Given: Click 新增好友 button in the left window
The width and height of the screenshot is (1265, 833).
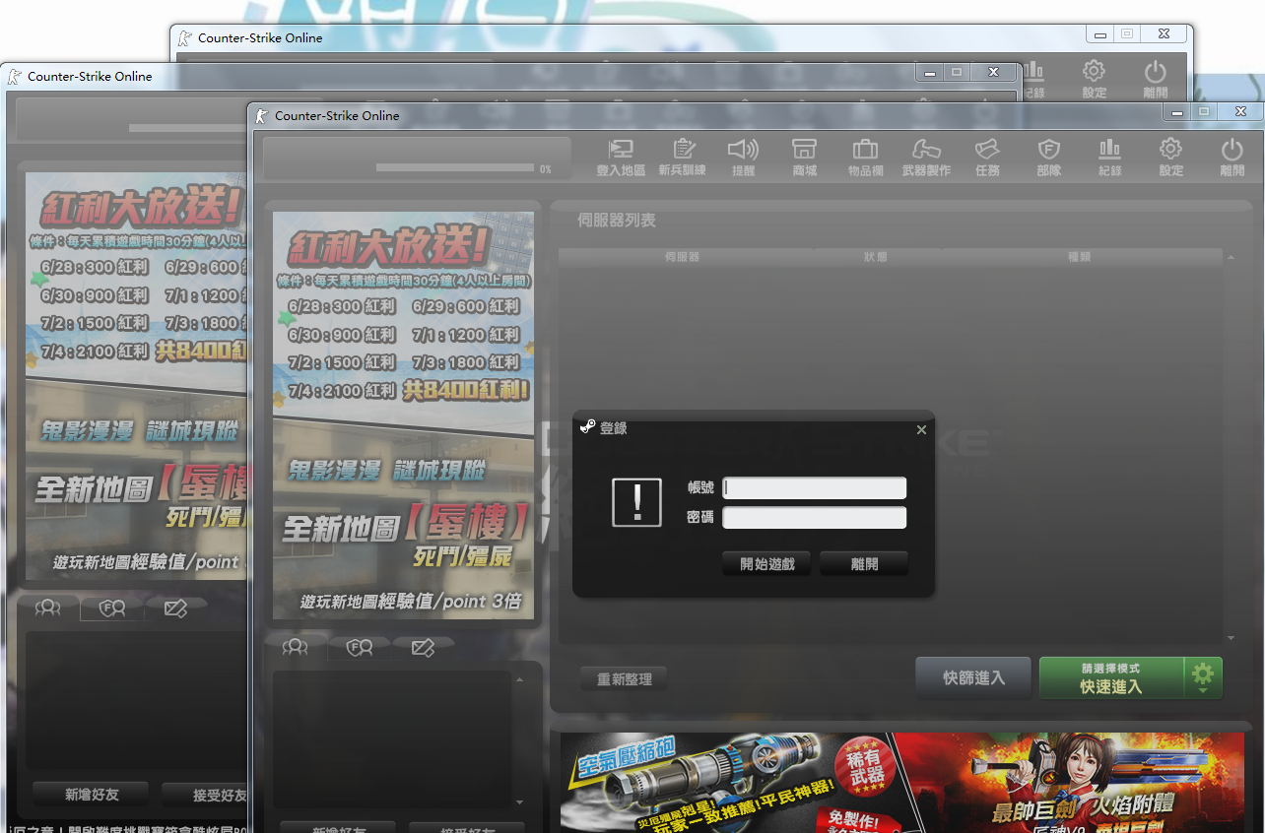Looking at the screenshot, I should [91, 794].
